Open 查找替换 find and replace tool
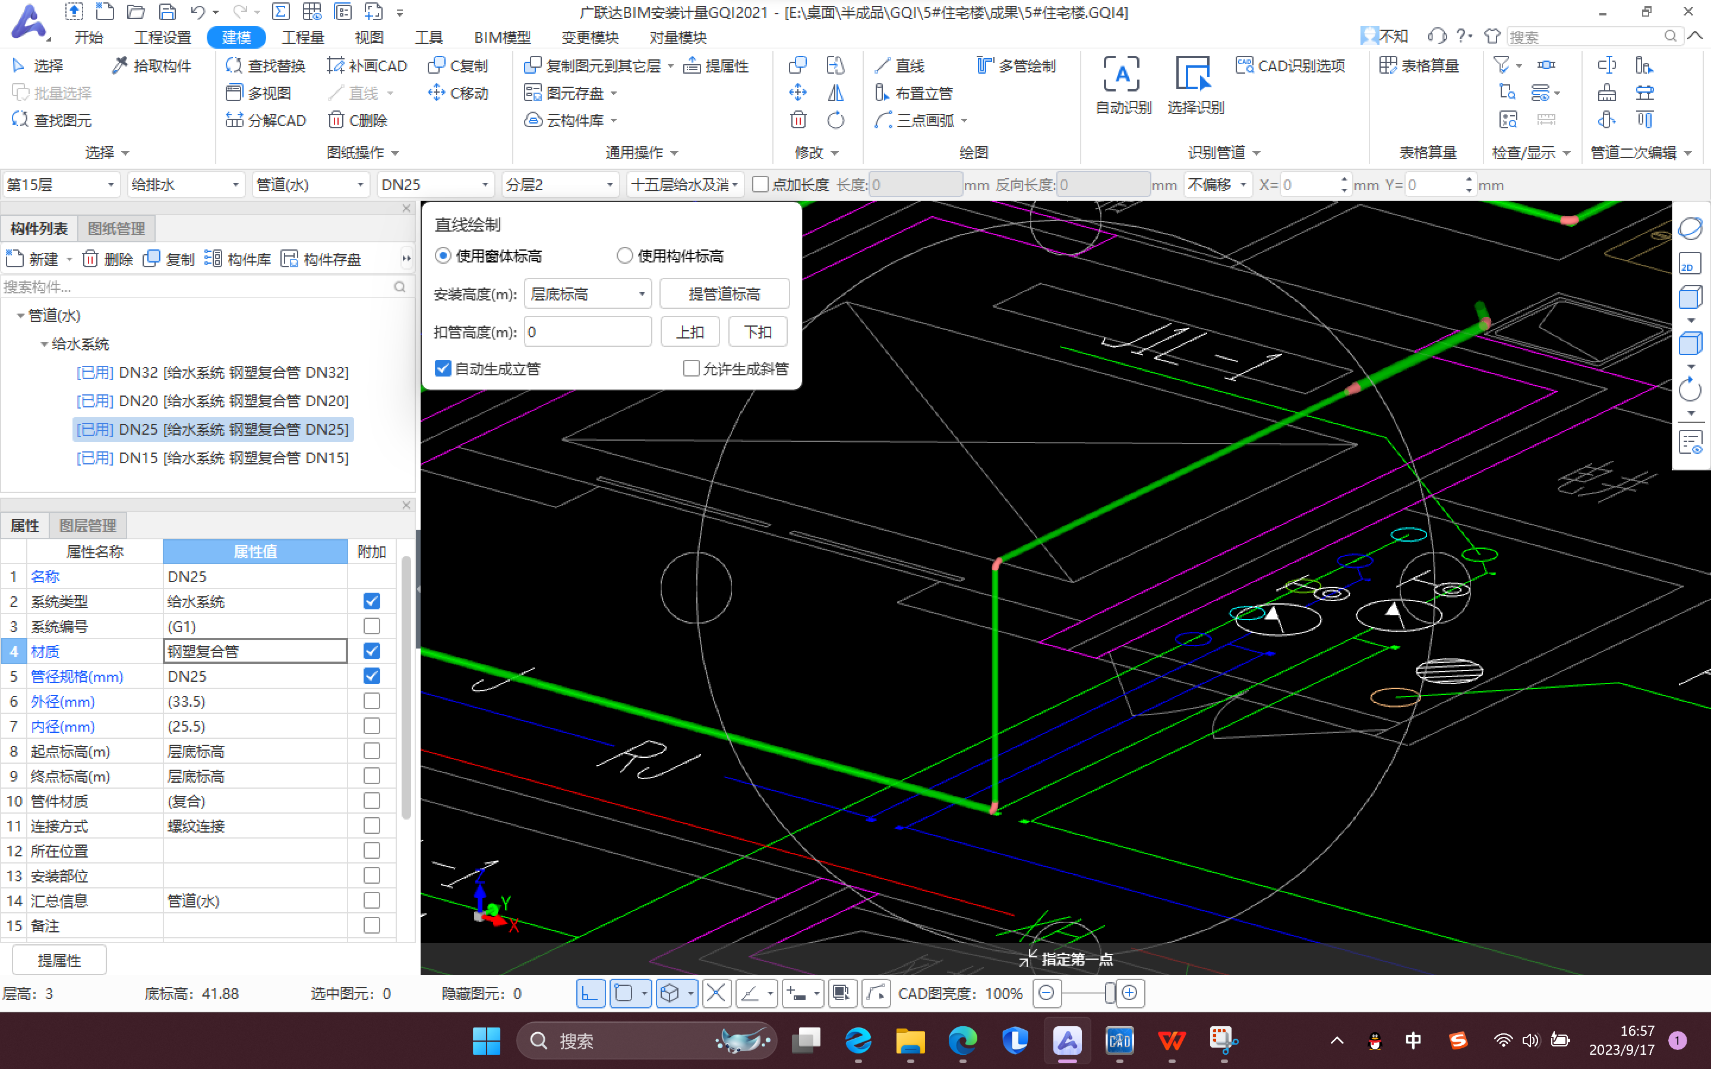This screenshot has height=1069, width=1711. (x=265, y=66)
